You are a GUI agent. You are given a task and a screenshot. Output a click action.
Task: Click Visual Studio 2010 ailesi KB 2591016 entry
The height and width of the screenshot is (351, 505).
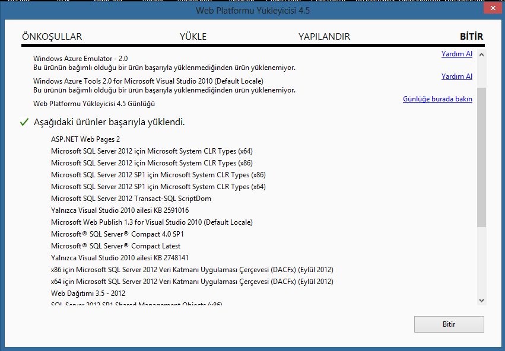pyautogui.click(x=120, y=210)
